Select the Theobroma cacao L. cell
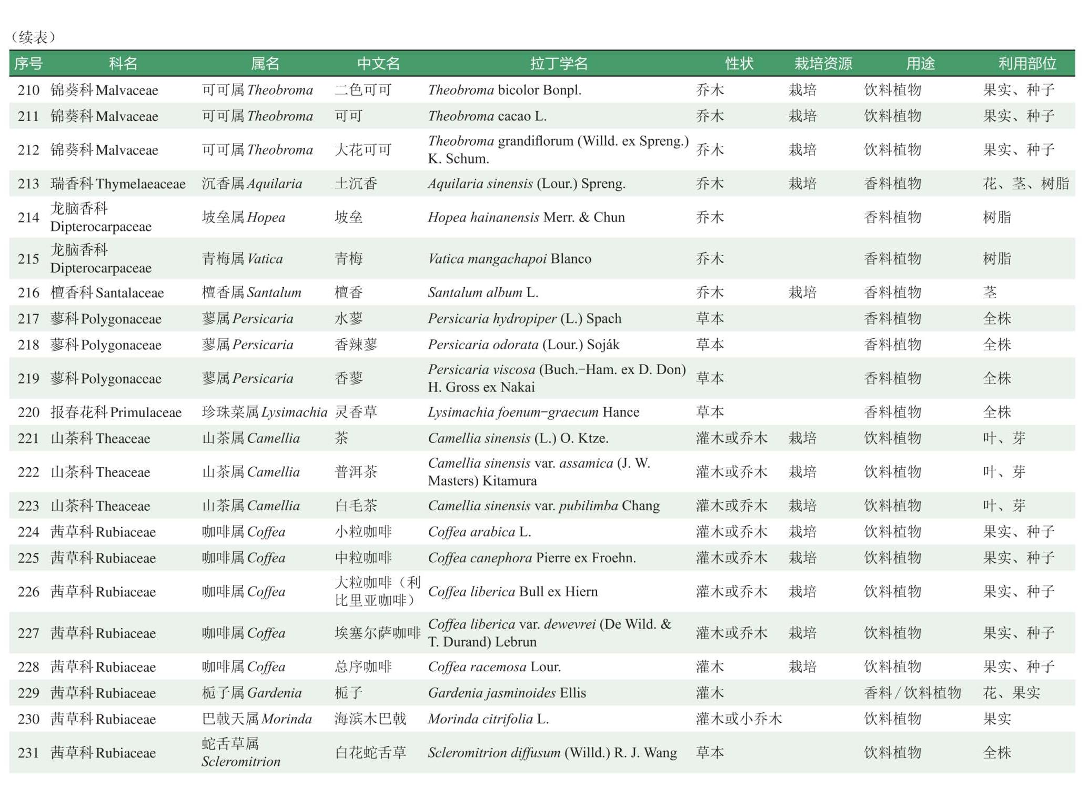 (487, 116)
